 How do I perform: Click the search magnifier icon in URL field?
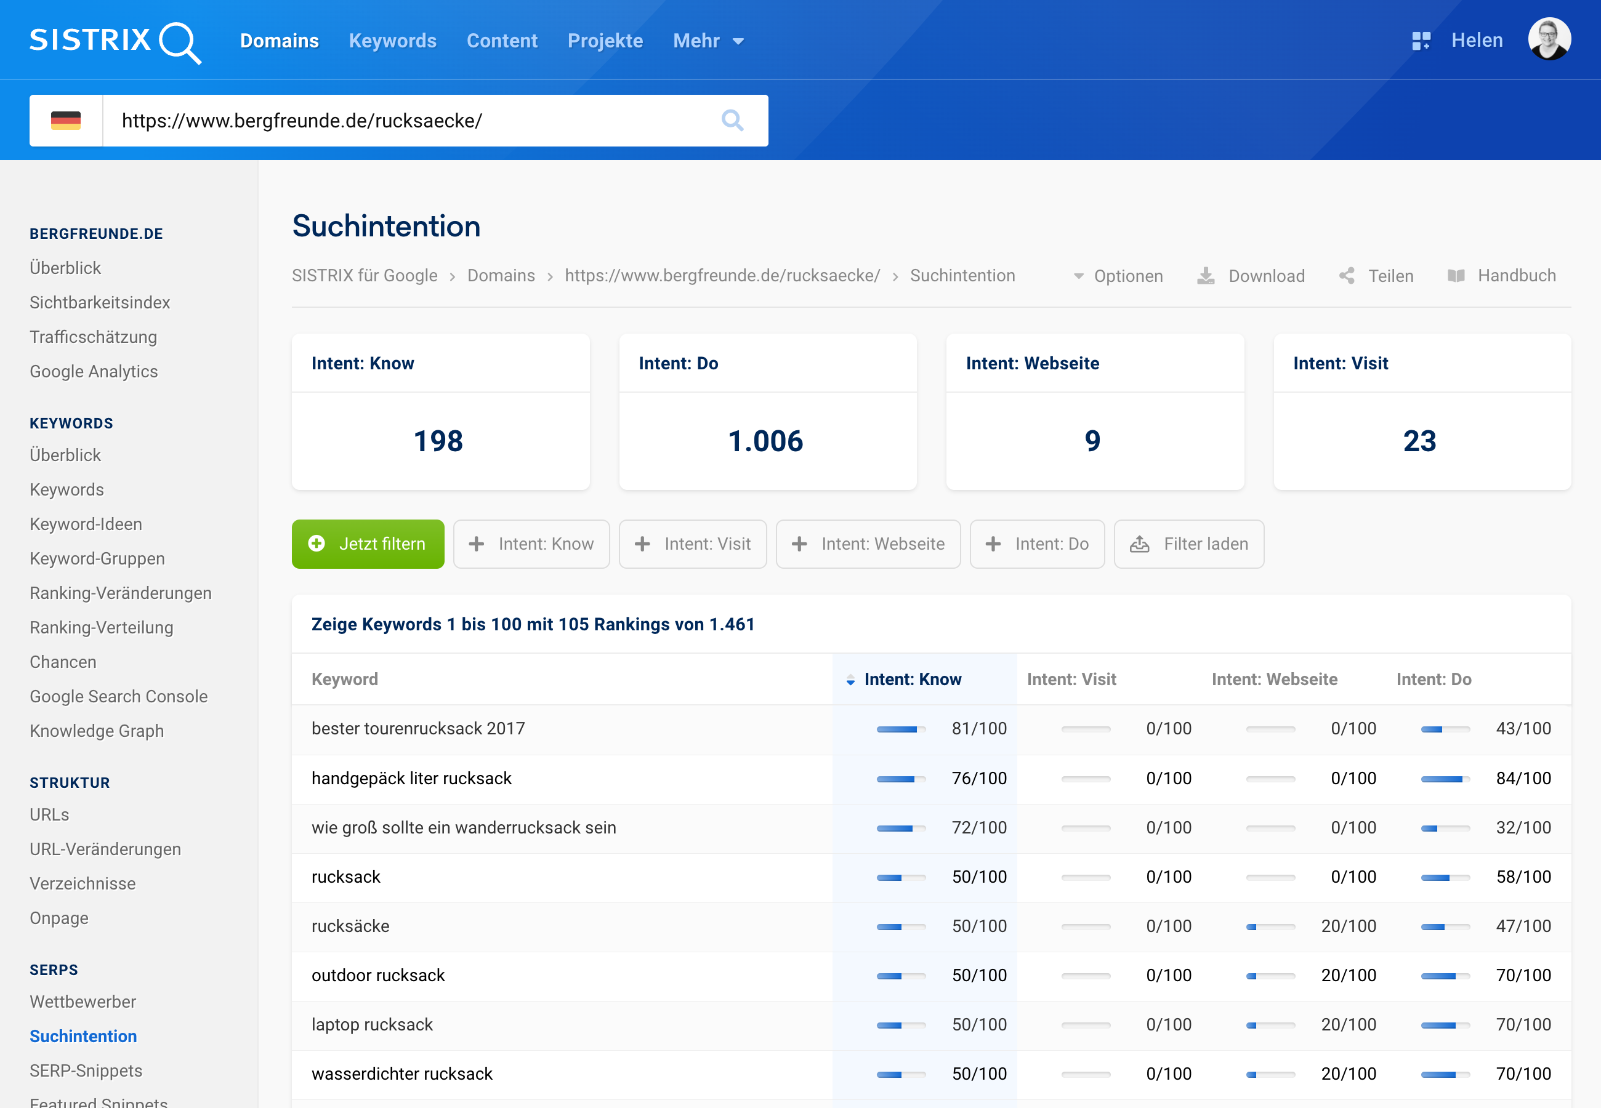point(733,121)
